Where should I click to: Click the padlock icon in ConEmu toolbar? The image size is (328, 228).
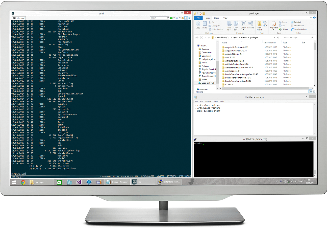point(183,18)
